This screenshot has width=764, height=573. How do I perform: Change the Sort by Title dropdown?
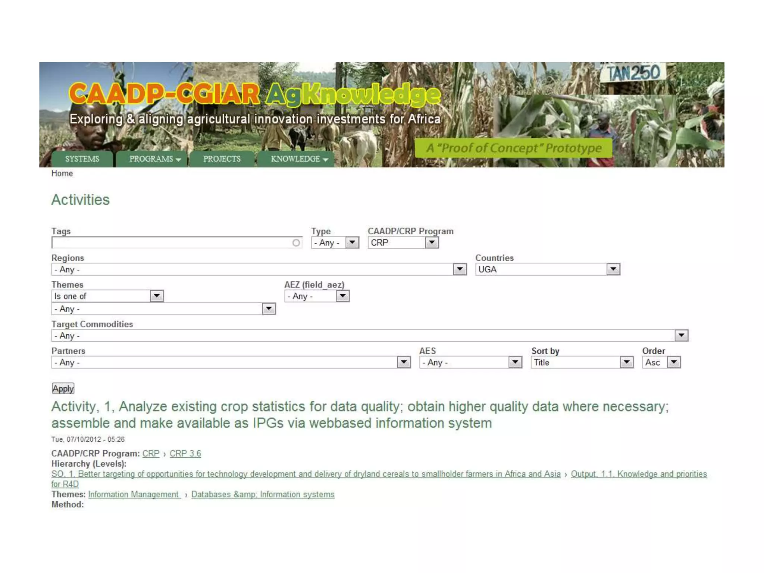pos(582,362)
